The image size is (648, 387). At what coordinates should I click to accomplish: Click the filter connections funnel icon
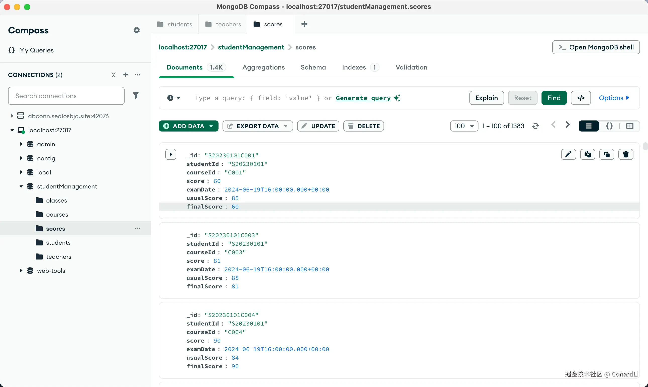(135, 96)
